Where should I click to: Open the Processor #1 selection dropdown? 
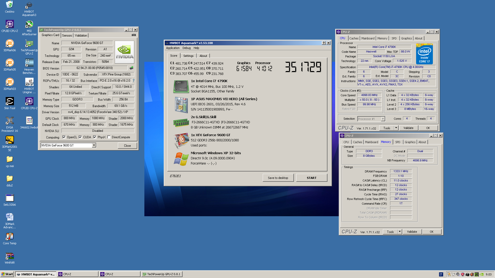371,119
